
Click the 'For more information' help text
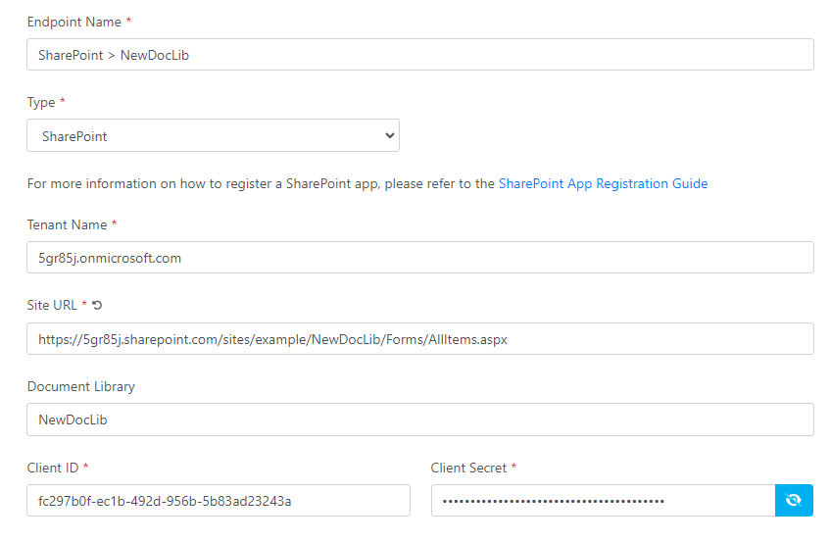(261, 183)
